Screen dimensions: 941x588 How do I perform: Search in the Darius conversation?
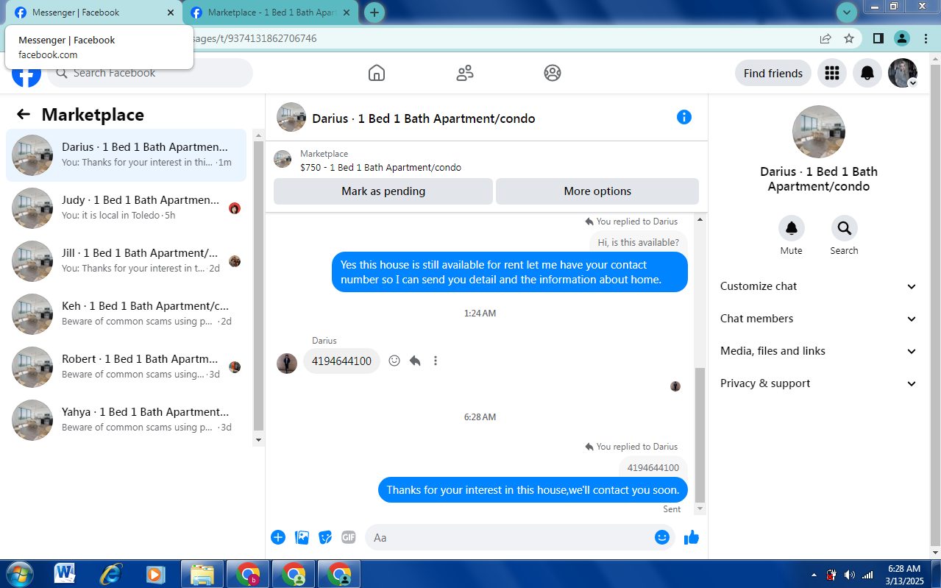coord(844,228)
